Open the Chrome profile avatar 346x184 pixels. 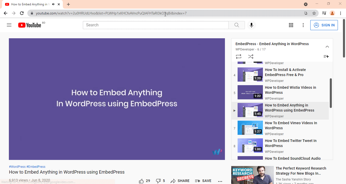click(x=332, y=13)
